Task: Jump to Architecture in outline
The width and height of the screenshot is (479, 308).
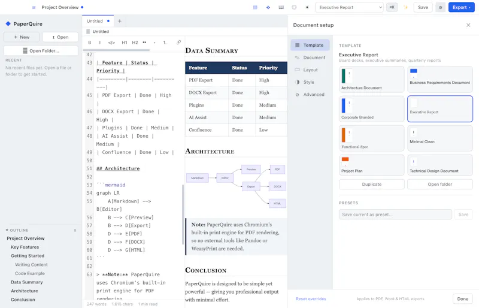Action: point(25,291)
